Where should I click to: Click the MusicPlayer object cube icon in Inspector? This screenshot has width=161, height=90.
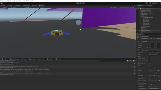point(138,37)
